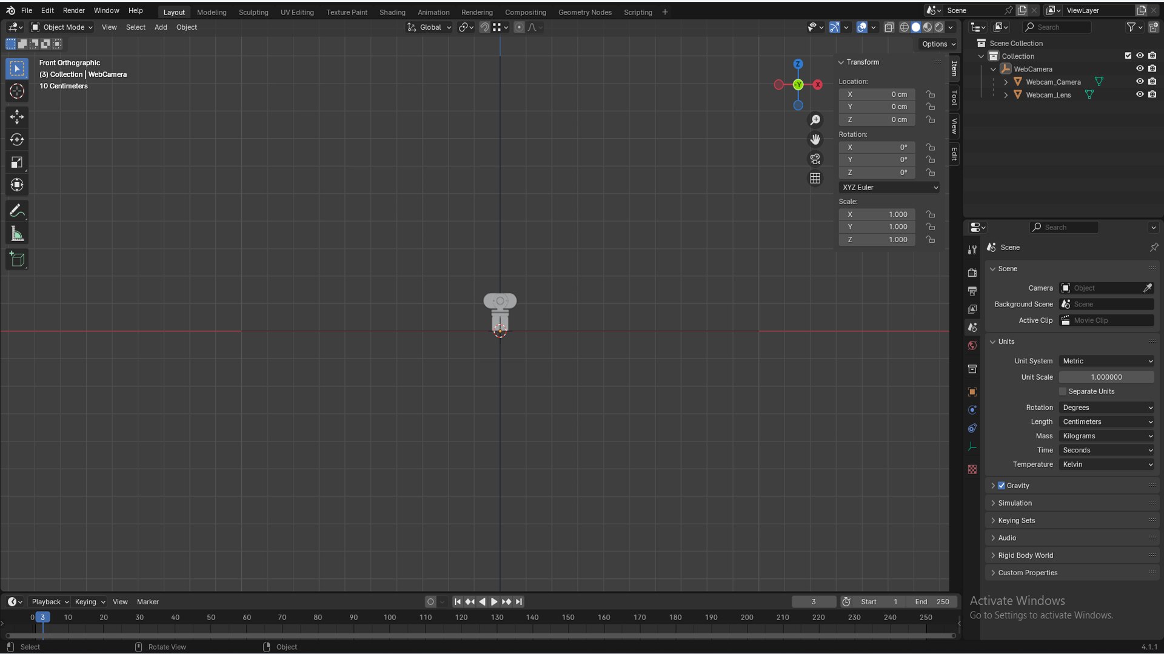Open the Object Mode dropdown

[x=62, y=27]
